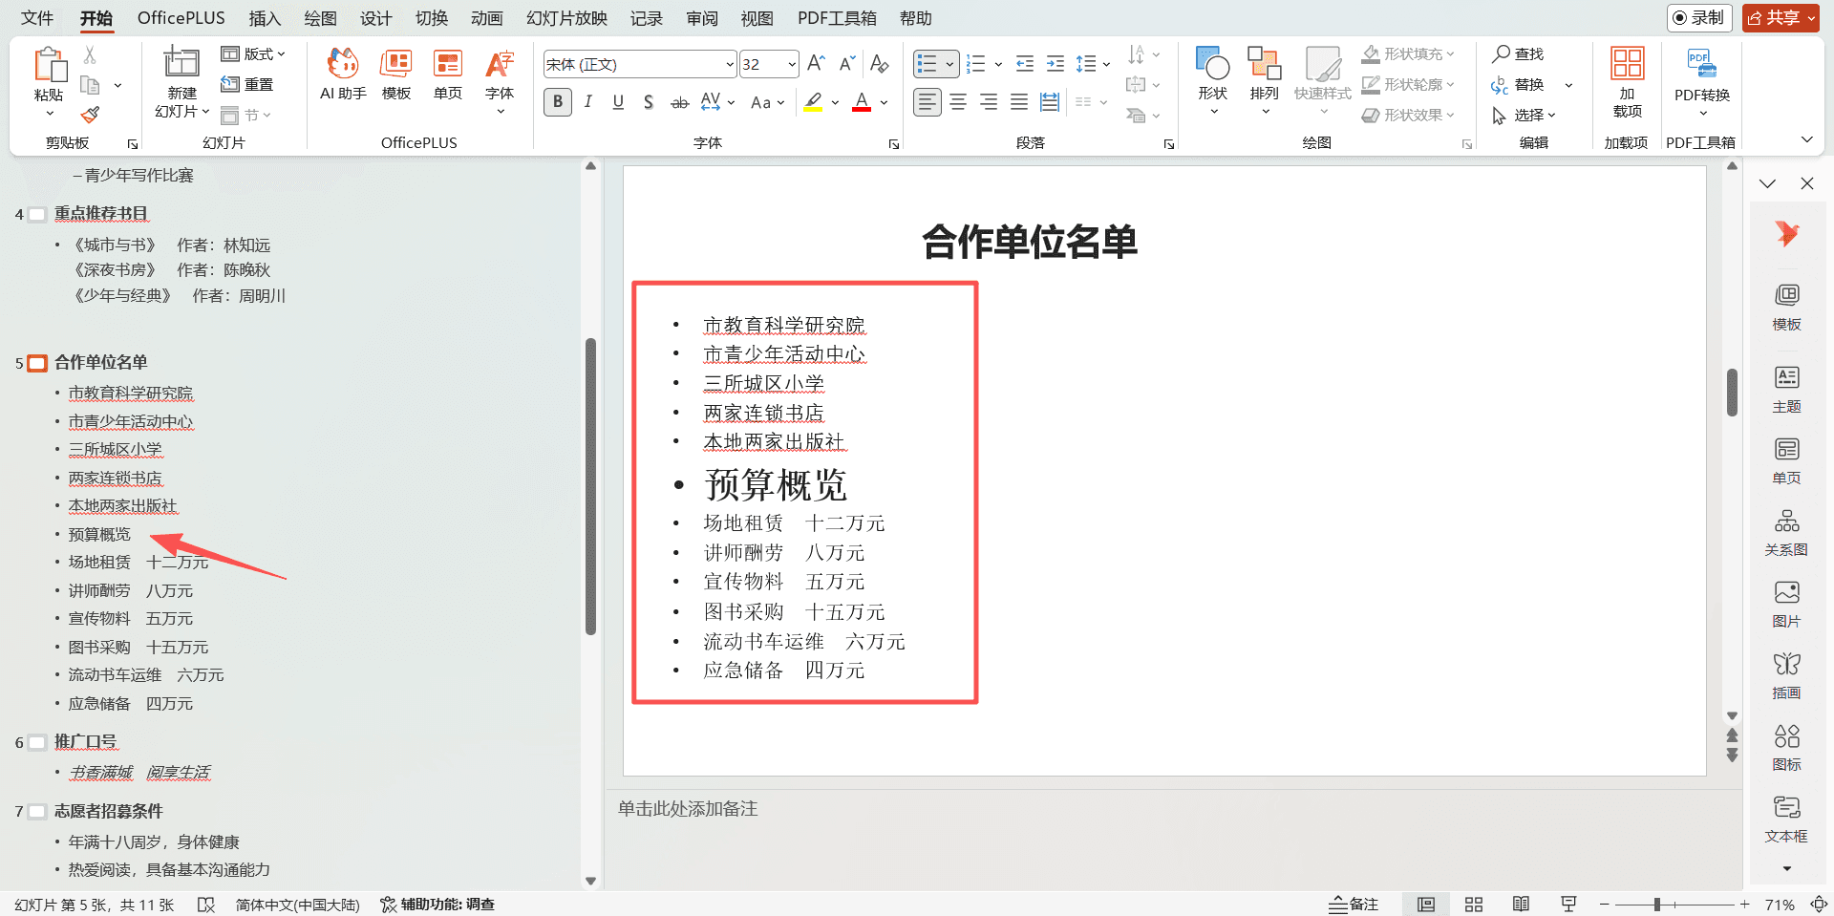Open the 加载项 add-ins button
Screen dimensions: 1834x916
pos(1627,82)
